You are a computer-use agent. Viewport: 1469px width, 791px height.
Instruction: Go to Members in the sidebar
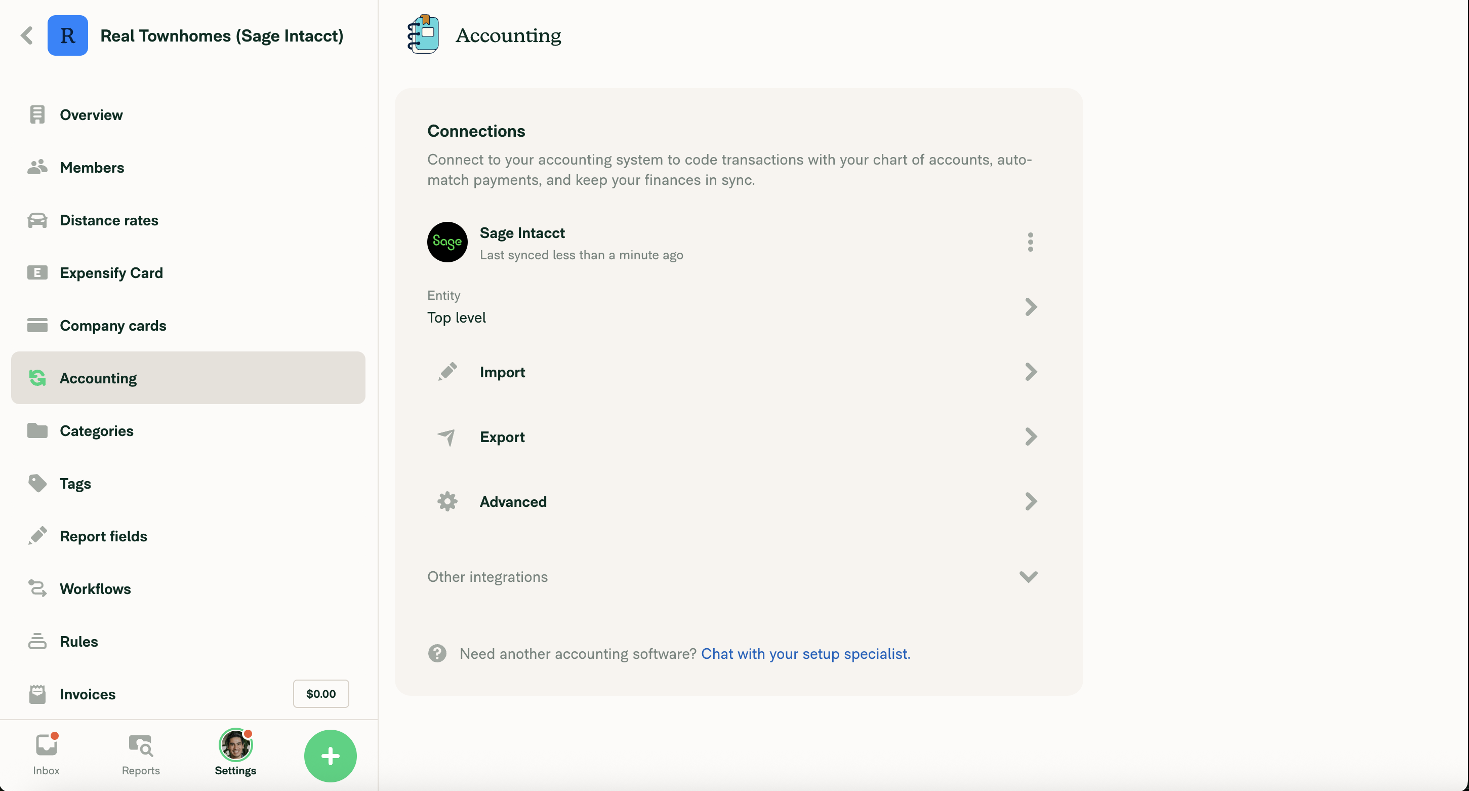(x=92, y=168)
